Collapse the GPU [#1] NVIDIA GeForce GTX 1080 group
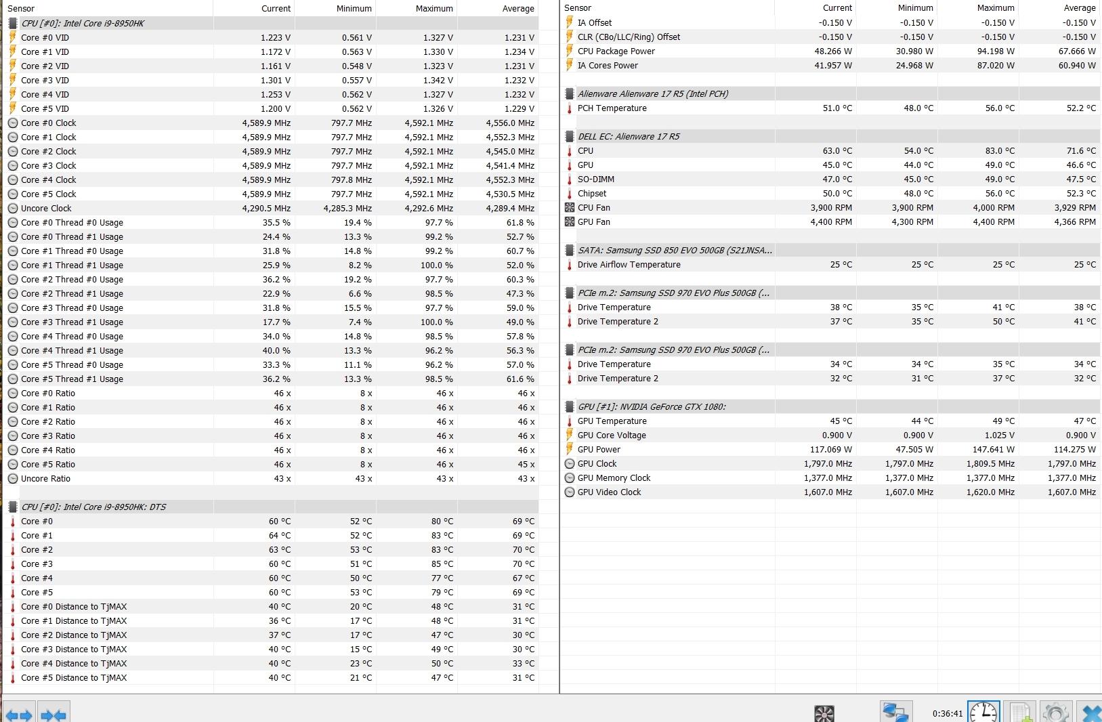The height and width of the screenshot is (722, 1102). coord(570,407)
